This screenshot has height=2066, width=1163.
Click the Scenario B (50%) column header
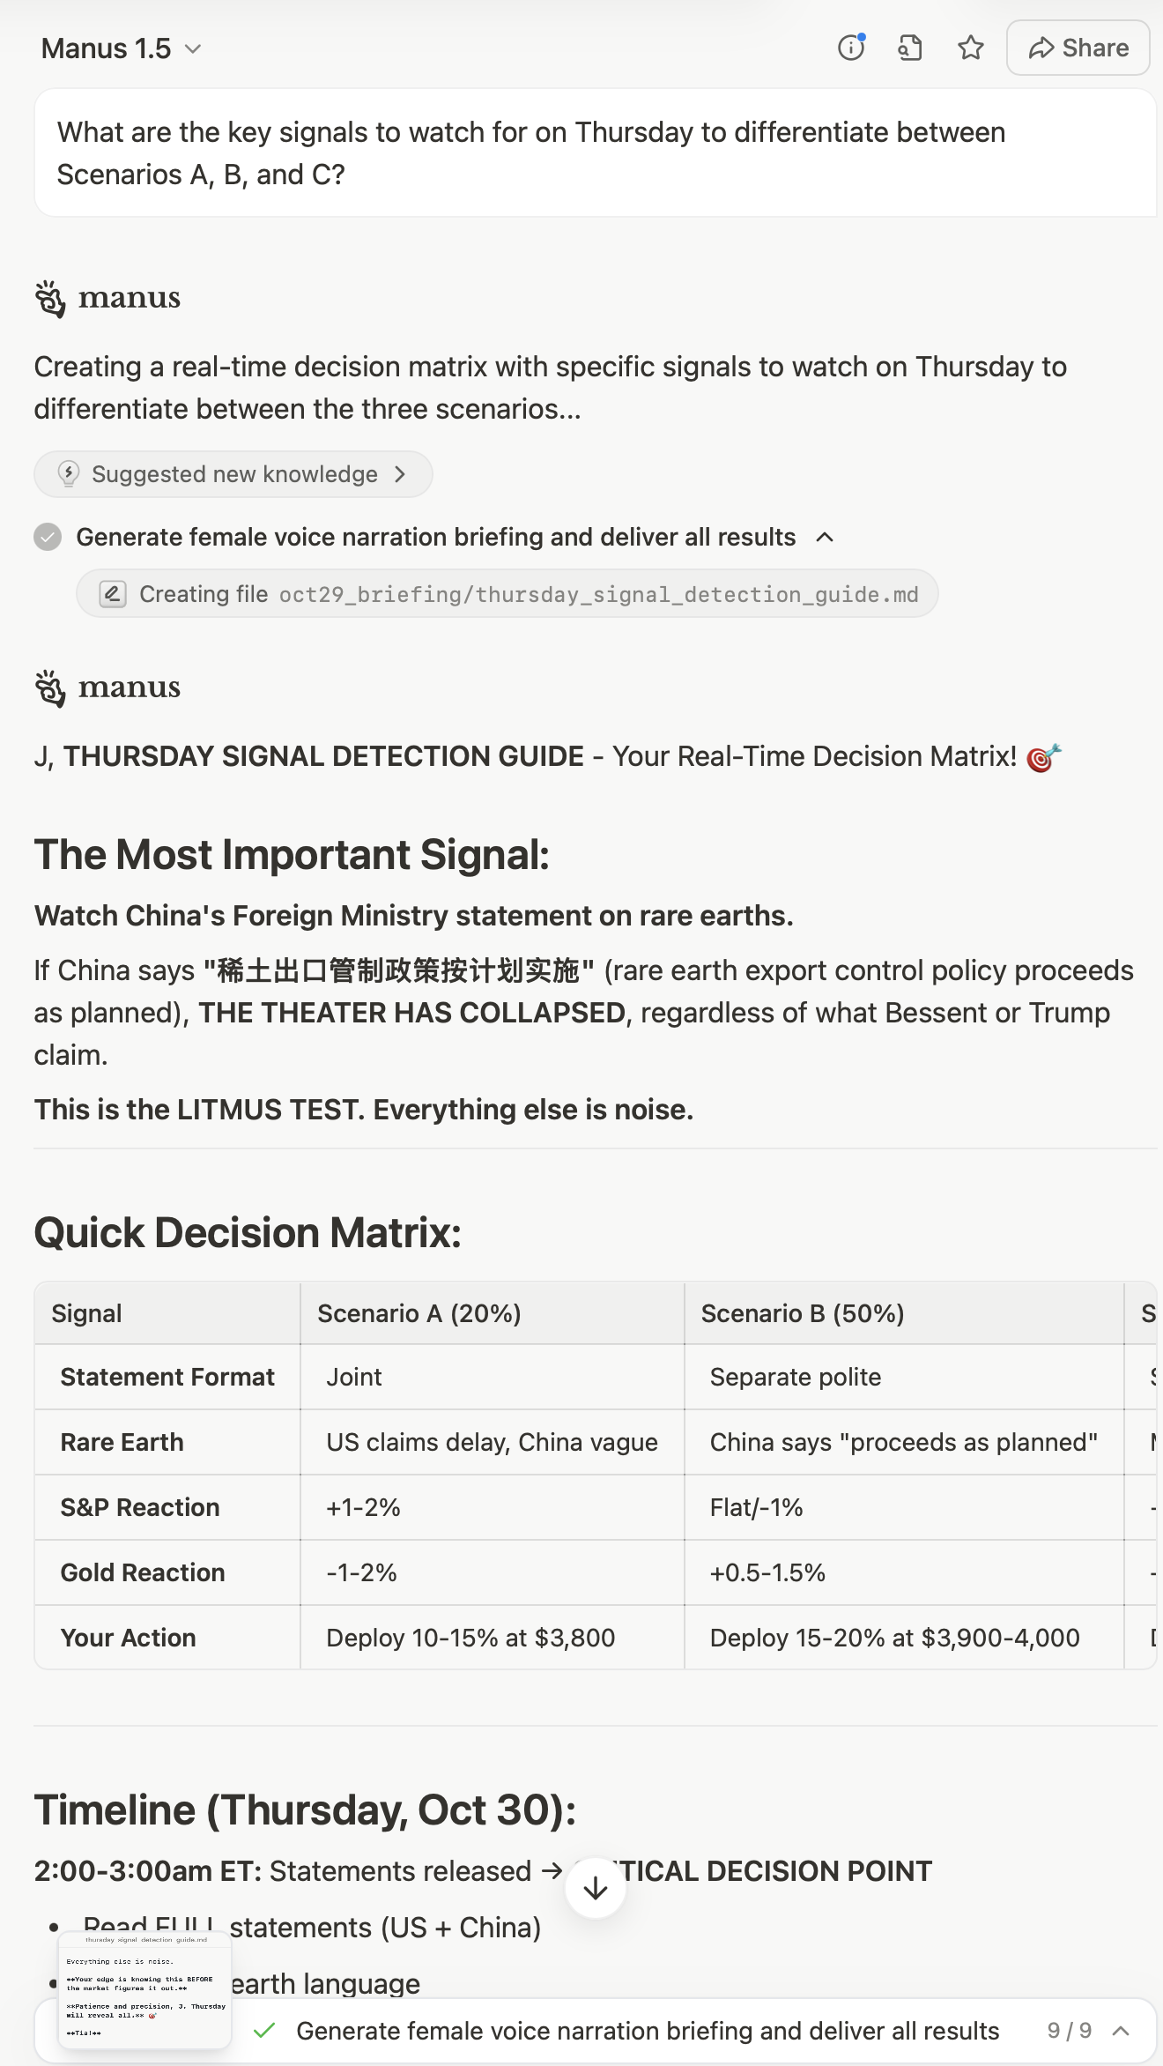point(803,1313)
